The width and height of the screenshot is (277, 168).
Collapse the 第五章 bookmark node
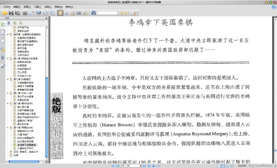[8, 35]
